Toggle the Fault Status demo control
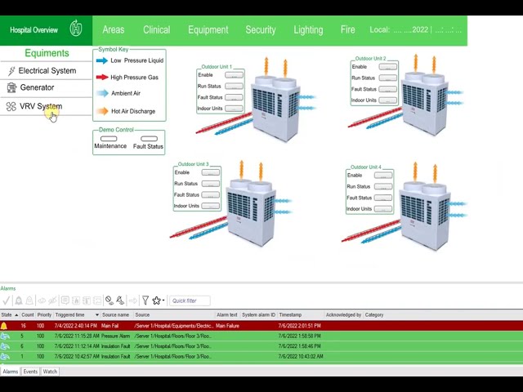 click(x=149, y=138)
